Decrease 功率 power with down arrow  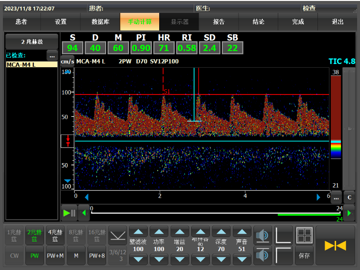click(x=159, y=260)
